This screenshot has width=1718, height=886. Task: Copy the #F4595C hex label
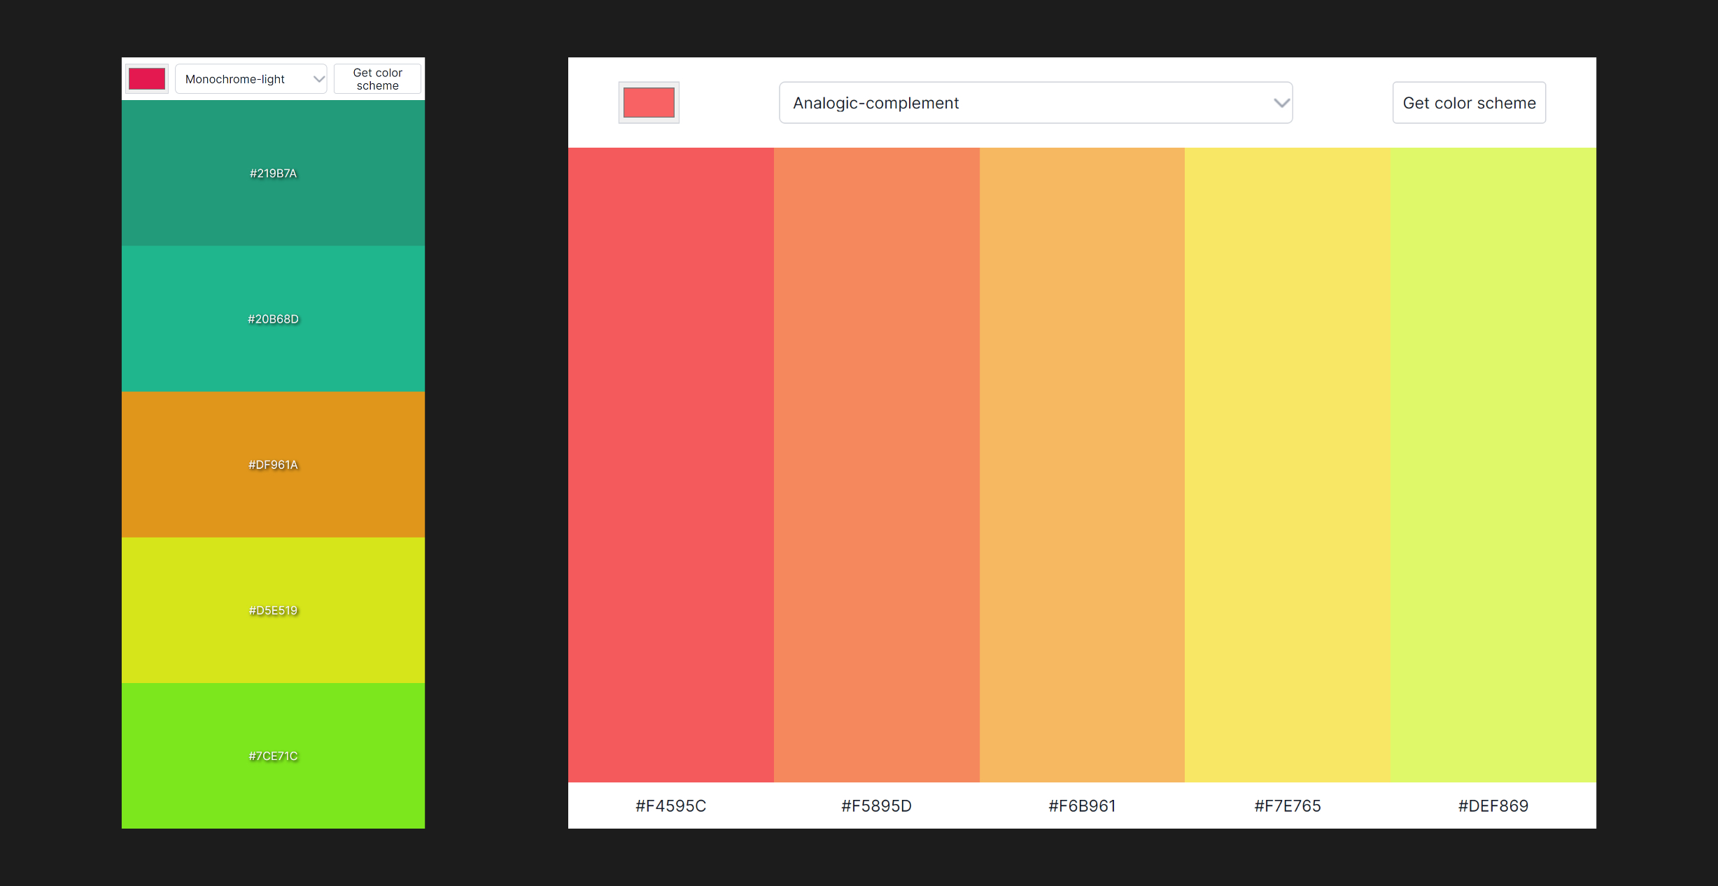click(670, 806)
